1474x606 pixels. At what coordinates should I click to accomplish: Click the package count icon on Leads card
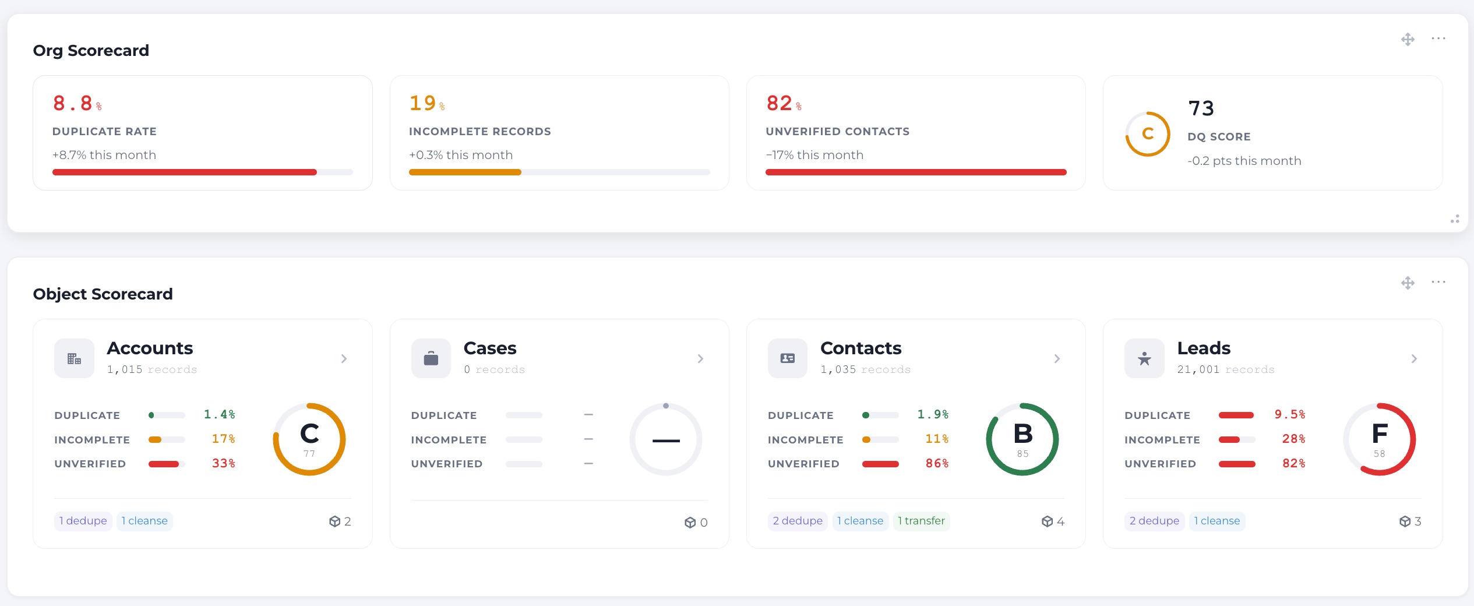[x=1405, y=522]
